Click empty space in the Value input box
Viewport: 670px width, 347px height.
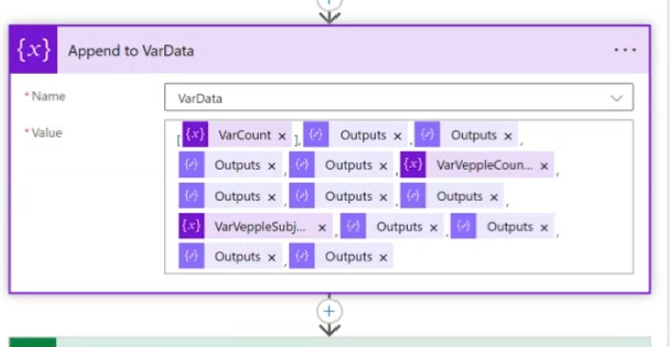(x=512, y=258)
